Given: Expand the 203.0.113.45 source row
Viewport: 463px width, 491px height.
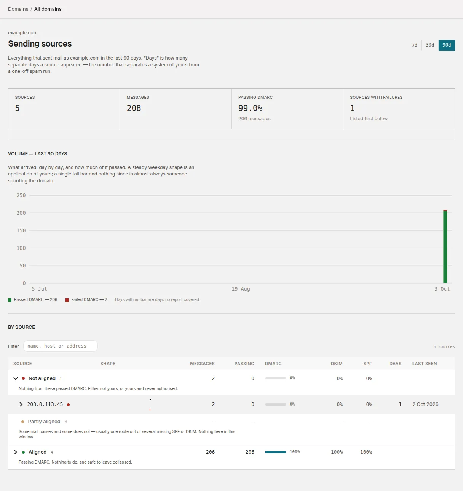Looking at the screenshot, I should point(21,404).
